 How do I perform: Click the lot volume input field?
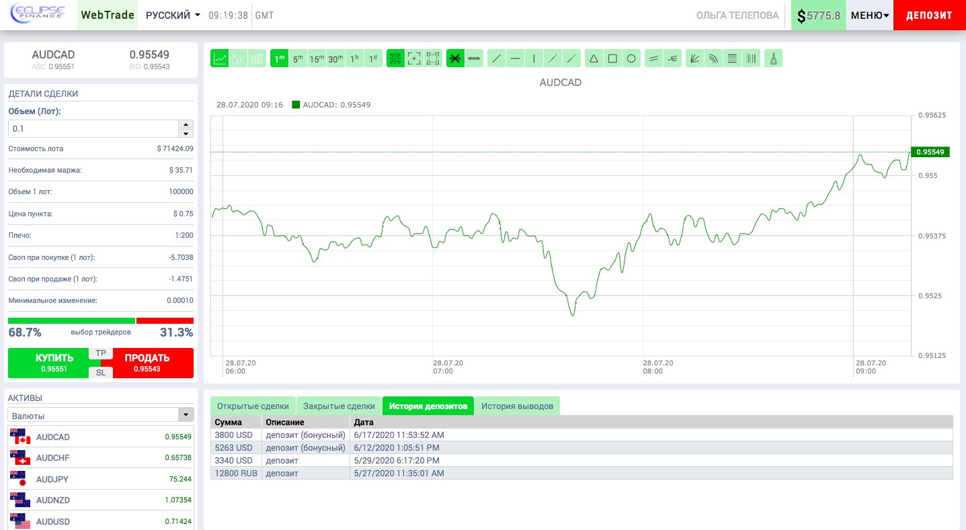click(93, 128)
